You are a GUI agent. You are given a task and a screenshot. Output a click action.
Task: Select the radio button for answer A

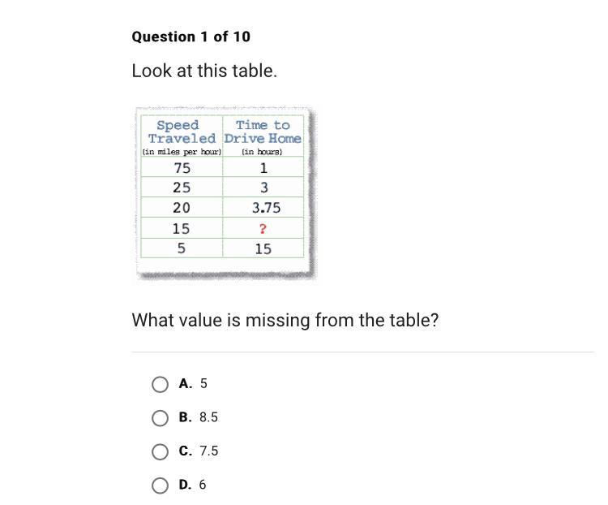click(161, 384)
